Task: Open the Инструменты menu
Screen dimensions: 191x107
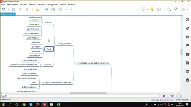Action: pos(53,5)
